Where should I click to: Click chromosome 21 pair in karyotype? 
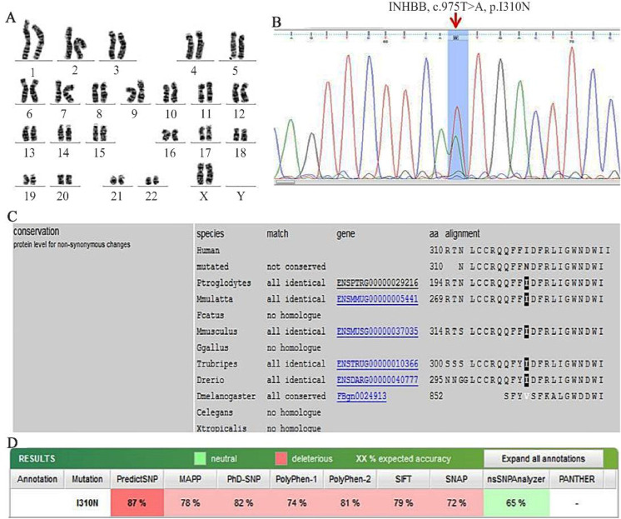[x=117, y=181]
